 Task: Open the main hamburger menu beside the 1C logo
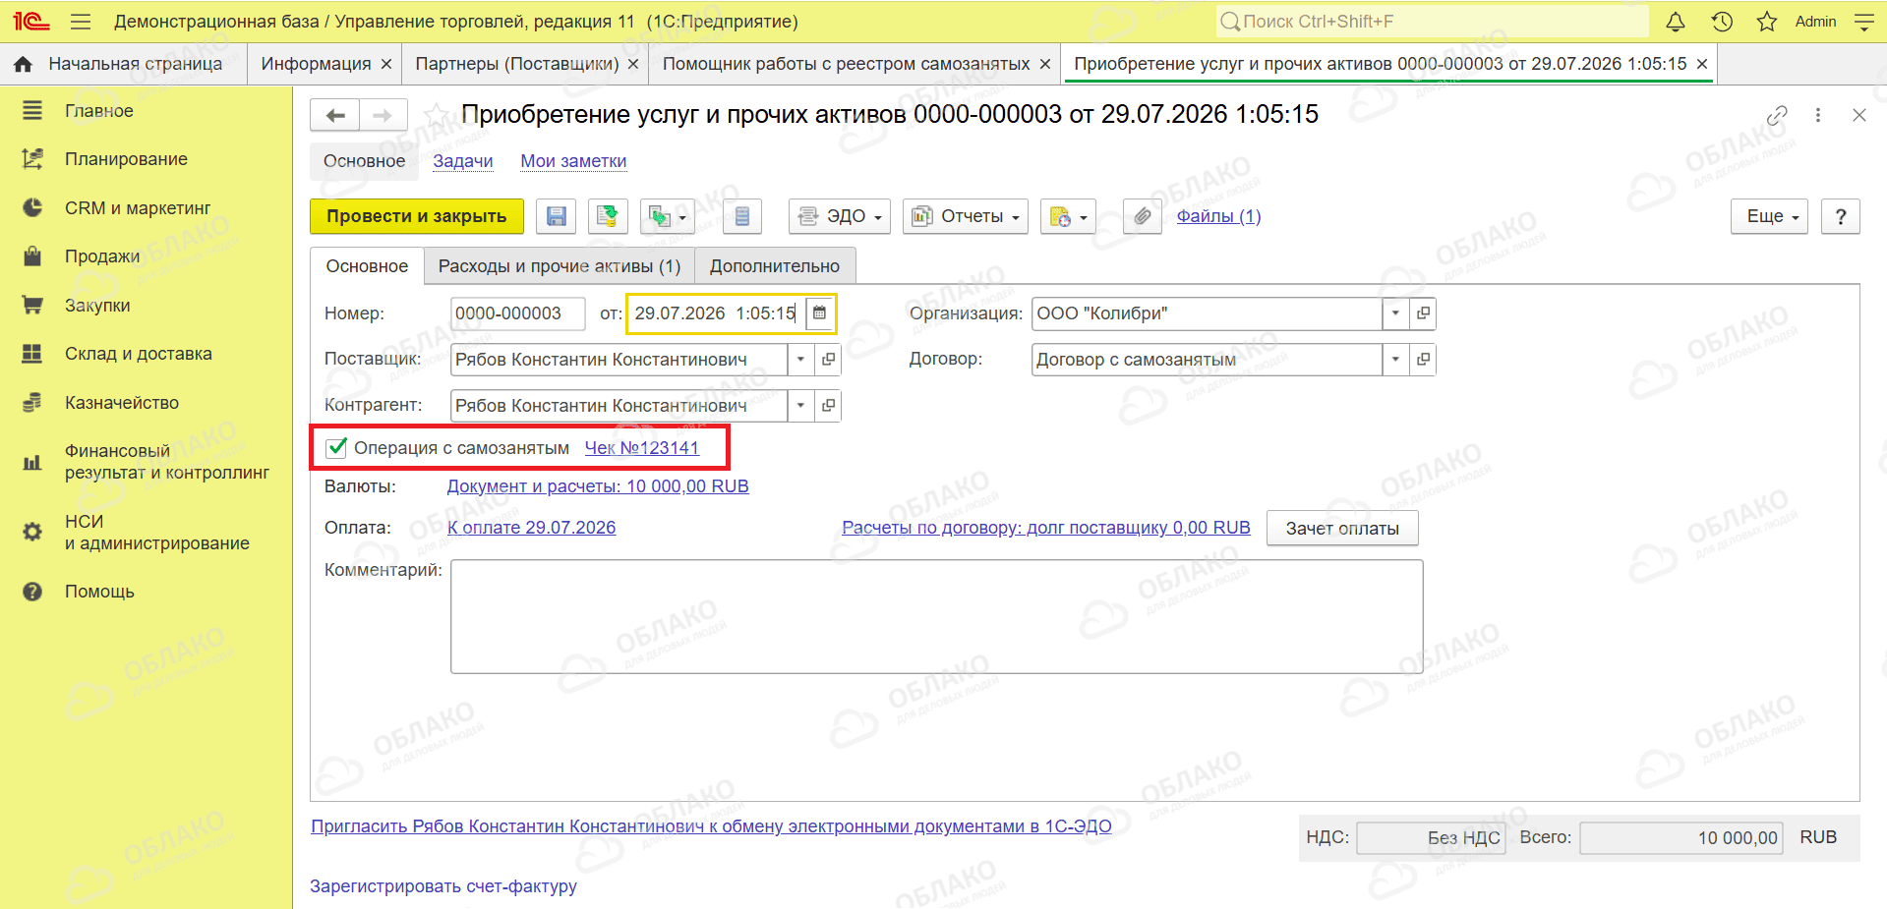tap(81, 22)
